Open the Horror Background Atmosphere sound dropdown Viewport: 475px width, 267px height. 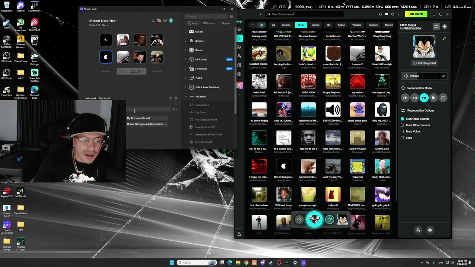[x=147, y=124]
